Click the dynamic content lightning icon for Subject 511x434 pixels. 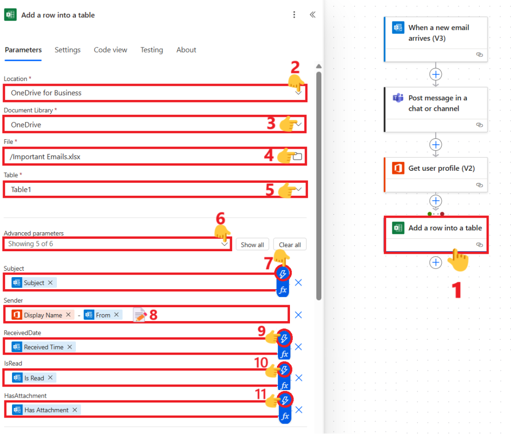283,274
